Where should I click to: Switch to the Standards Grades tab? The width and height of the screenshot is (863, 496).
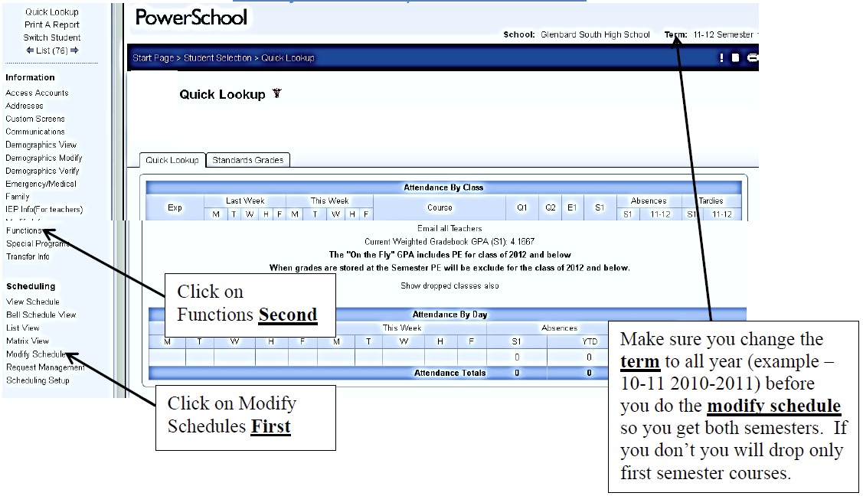tap(247, 160)
